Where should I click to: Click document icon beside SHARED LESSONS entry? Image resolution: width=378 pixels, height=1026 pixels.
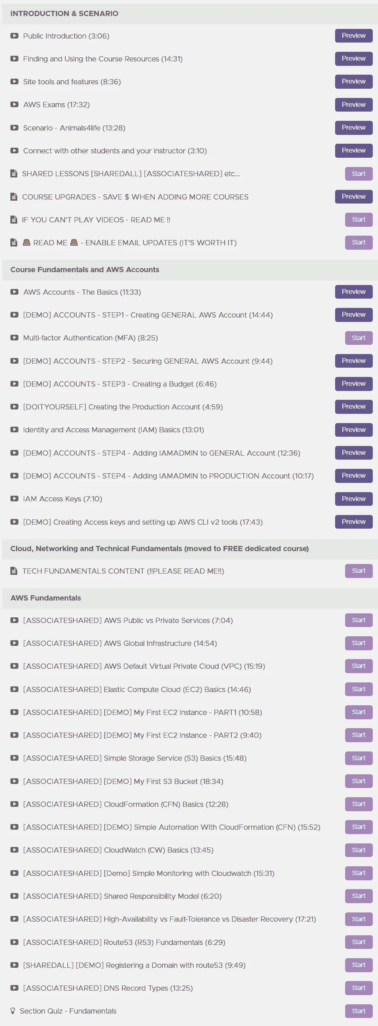pyautogui.click(x=14, y=173)
